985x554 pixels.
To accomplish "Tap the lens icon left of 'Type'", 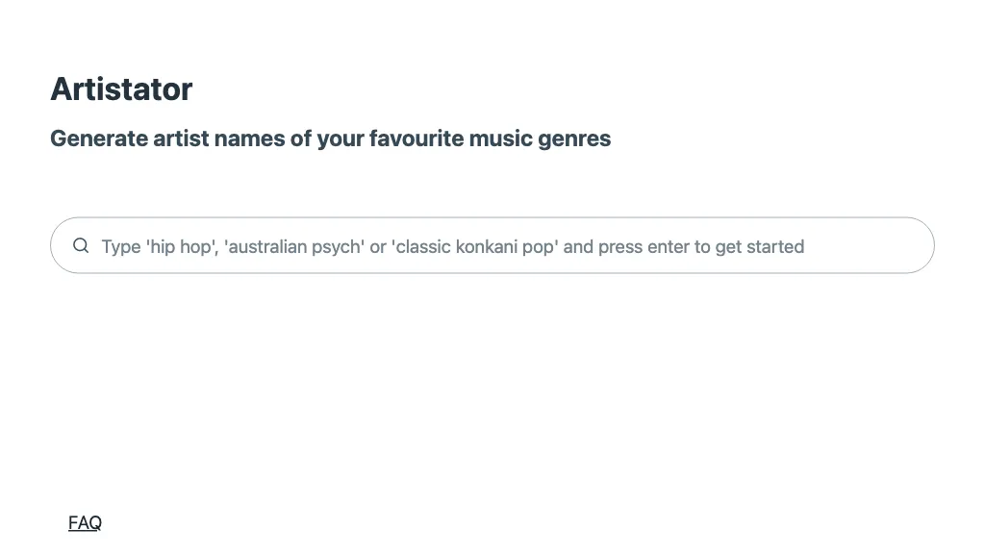I will (x=81, y=245).
